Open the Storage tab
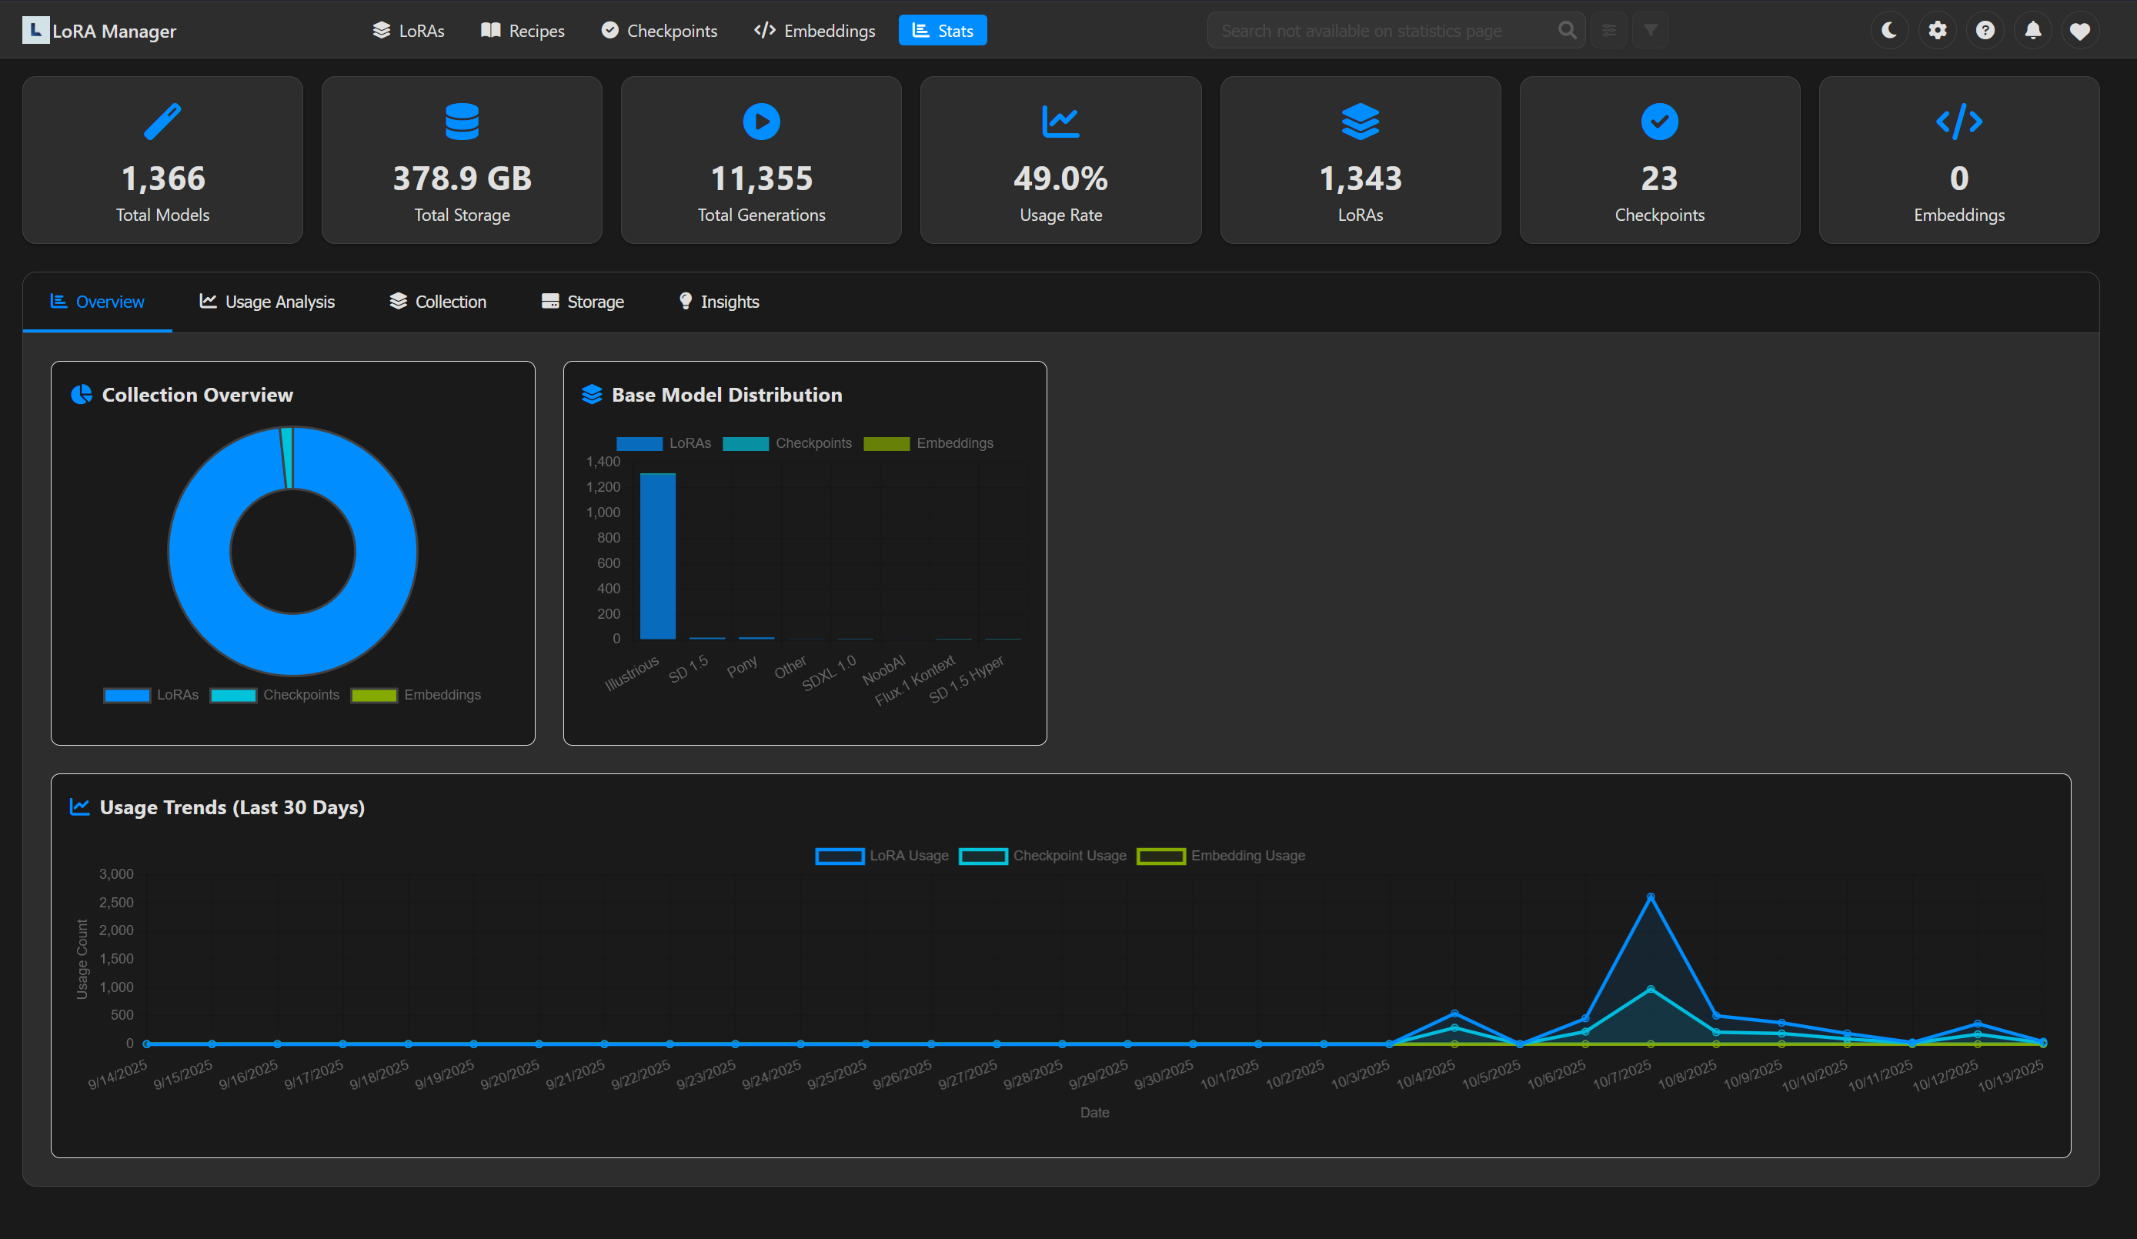 583,302
